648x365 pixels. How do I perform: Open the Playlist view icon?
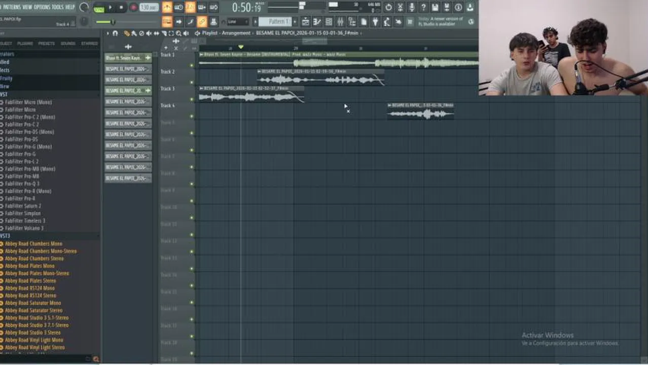(305, 21)
